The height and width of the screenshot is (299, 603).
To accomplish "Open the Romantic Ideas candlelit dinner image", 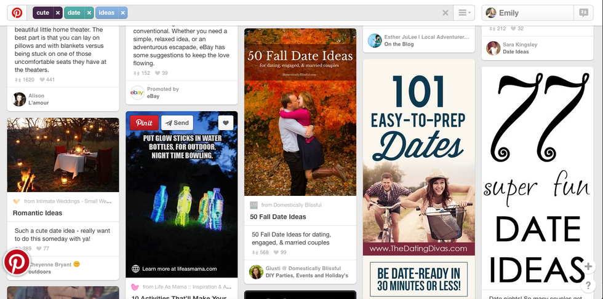I will coord(63,155).
